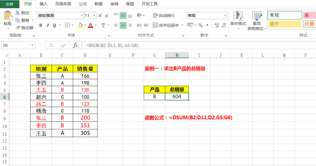Apply percent style
316x166 pixels.
(x=200, y=25)
